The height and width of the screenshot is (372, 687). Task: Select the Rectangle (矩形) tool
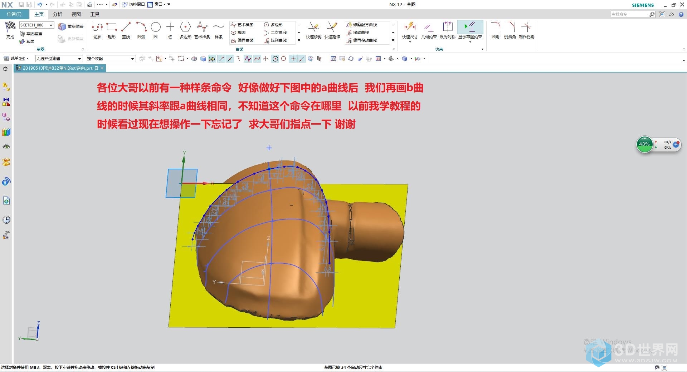112,30
